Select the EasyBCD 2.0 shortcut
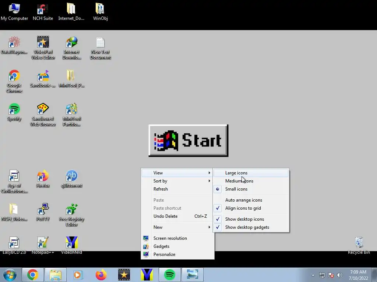Viewport: 377px width, 282px height. tap(14, 246)
